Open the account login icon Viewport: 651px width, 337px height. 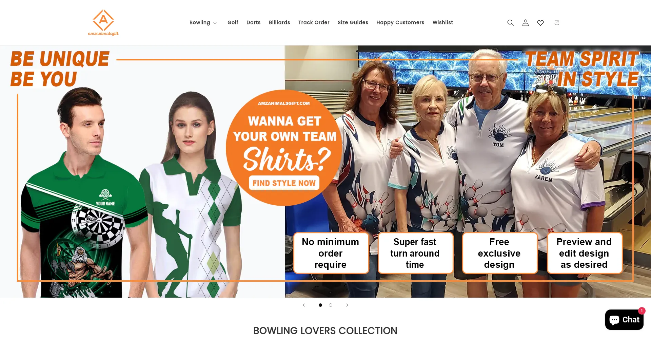pyautogui.click(x=526, y=23)
